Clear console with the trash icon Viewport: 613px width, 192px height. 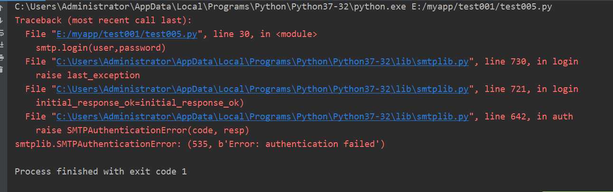1,70
